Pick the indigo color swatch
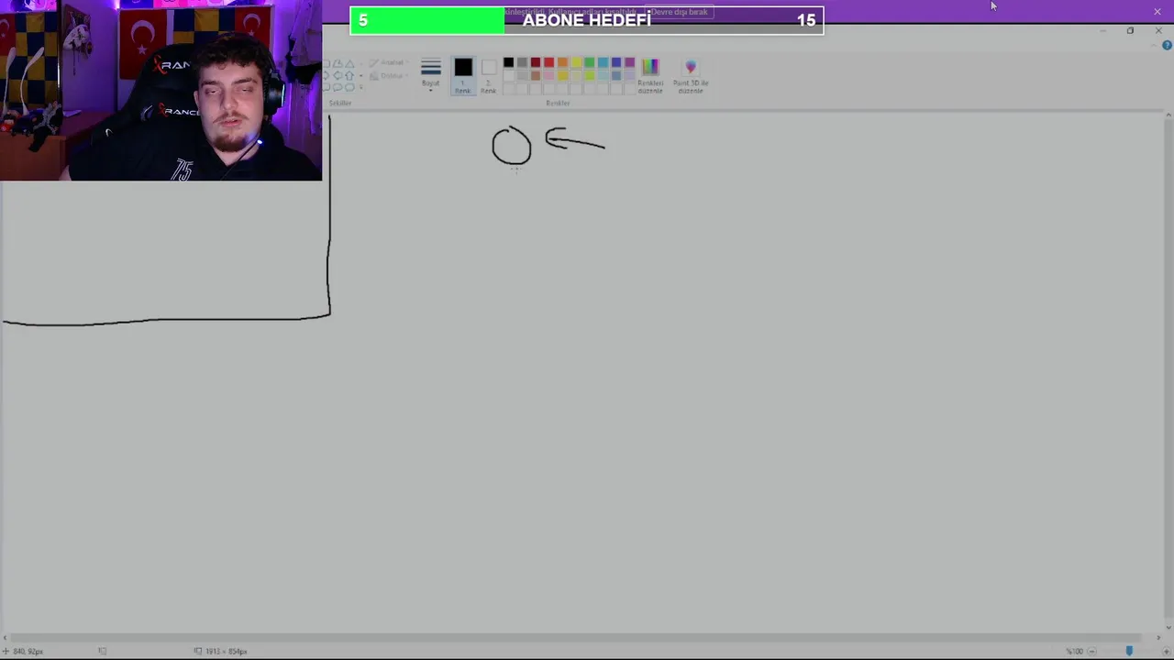 point(616,62)
